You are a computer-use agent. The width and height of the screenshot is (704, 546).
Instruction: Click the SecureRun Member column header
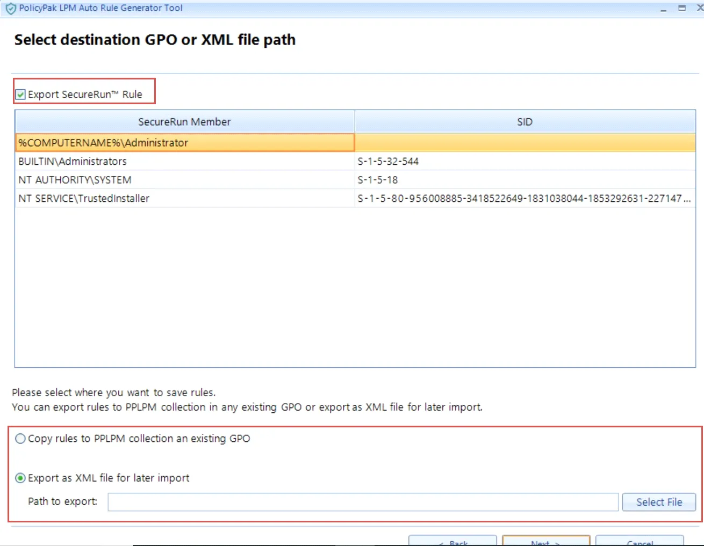185,121
